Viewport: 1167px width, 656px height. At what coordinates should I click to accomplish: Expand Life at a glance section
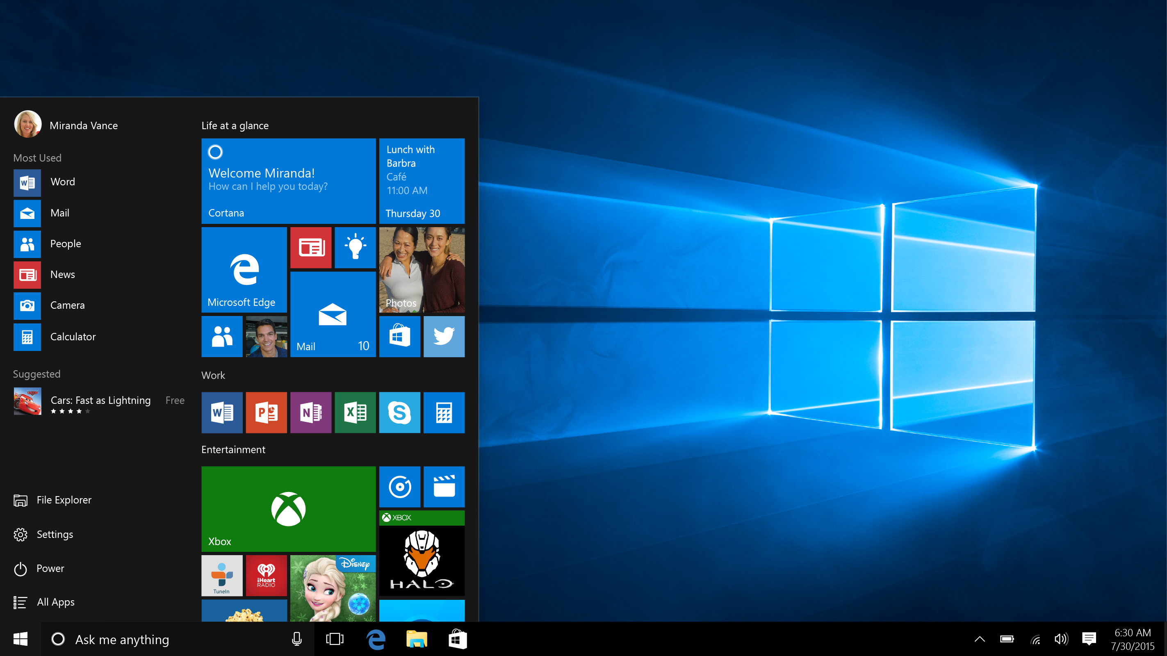tap(235, 125)
